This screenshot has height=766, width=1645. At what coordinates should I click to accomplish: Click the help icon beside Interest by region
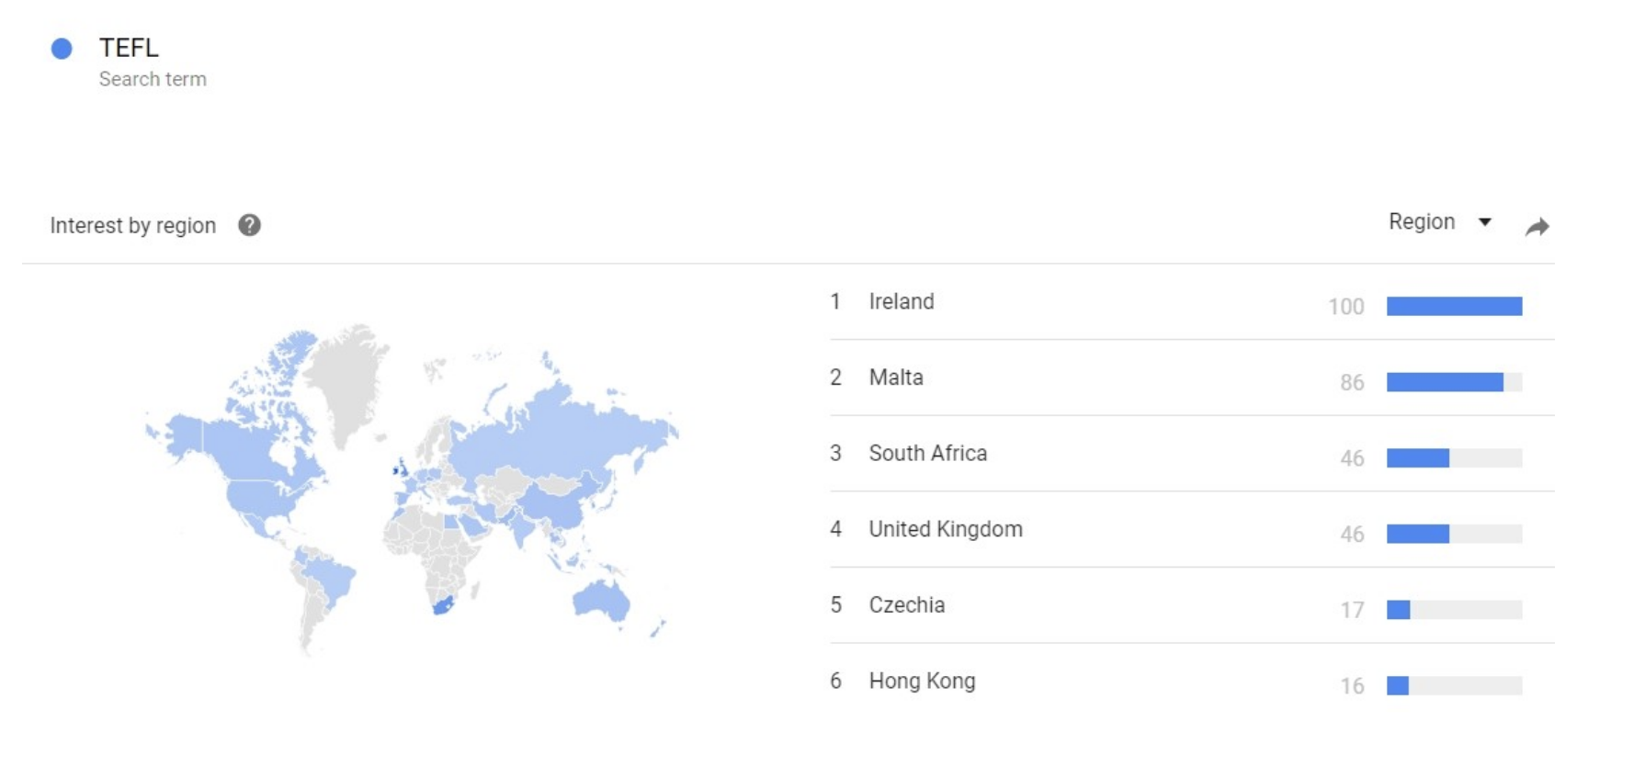coord(249,225)
